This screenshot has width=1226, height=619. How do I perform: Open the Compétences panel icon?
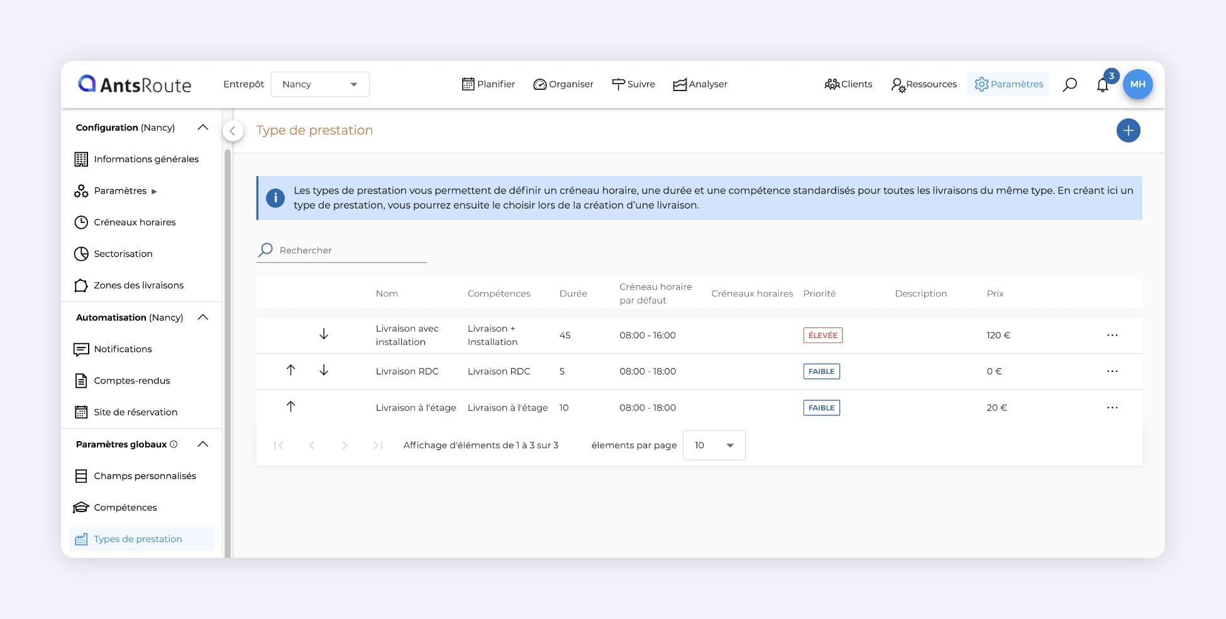(81, 507)
